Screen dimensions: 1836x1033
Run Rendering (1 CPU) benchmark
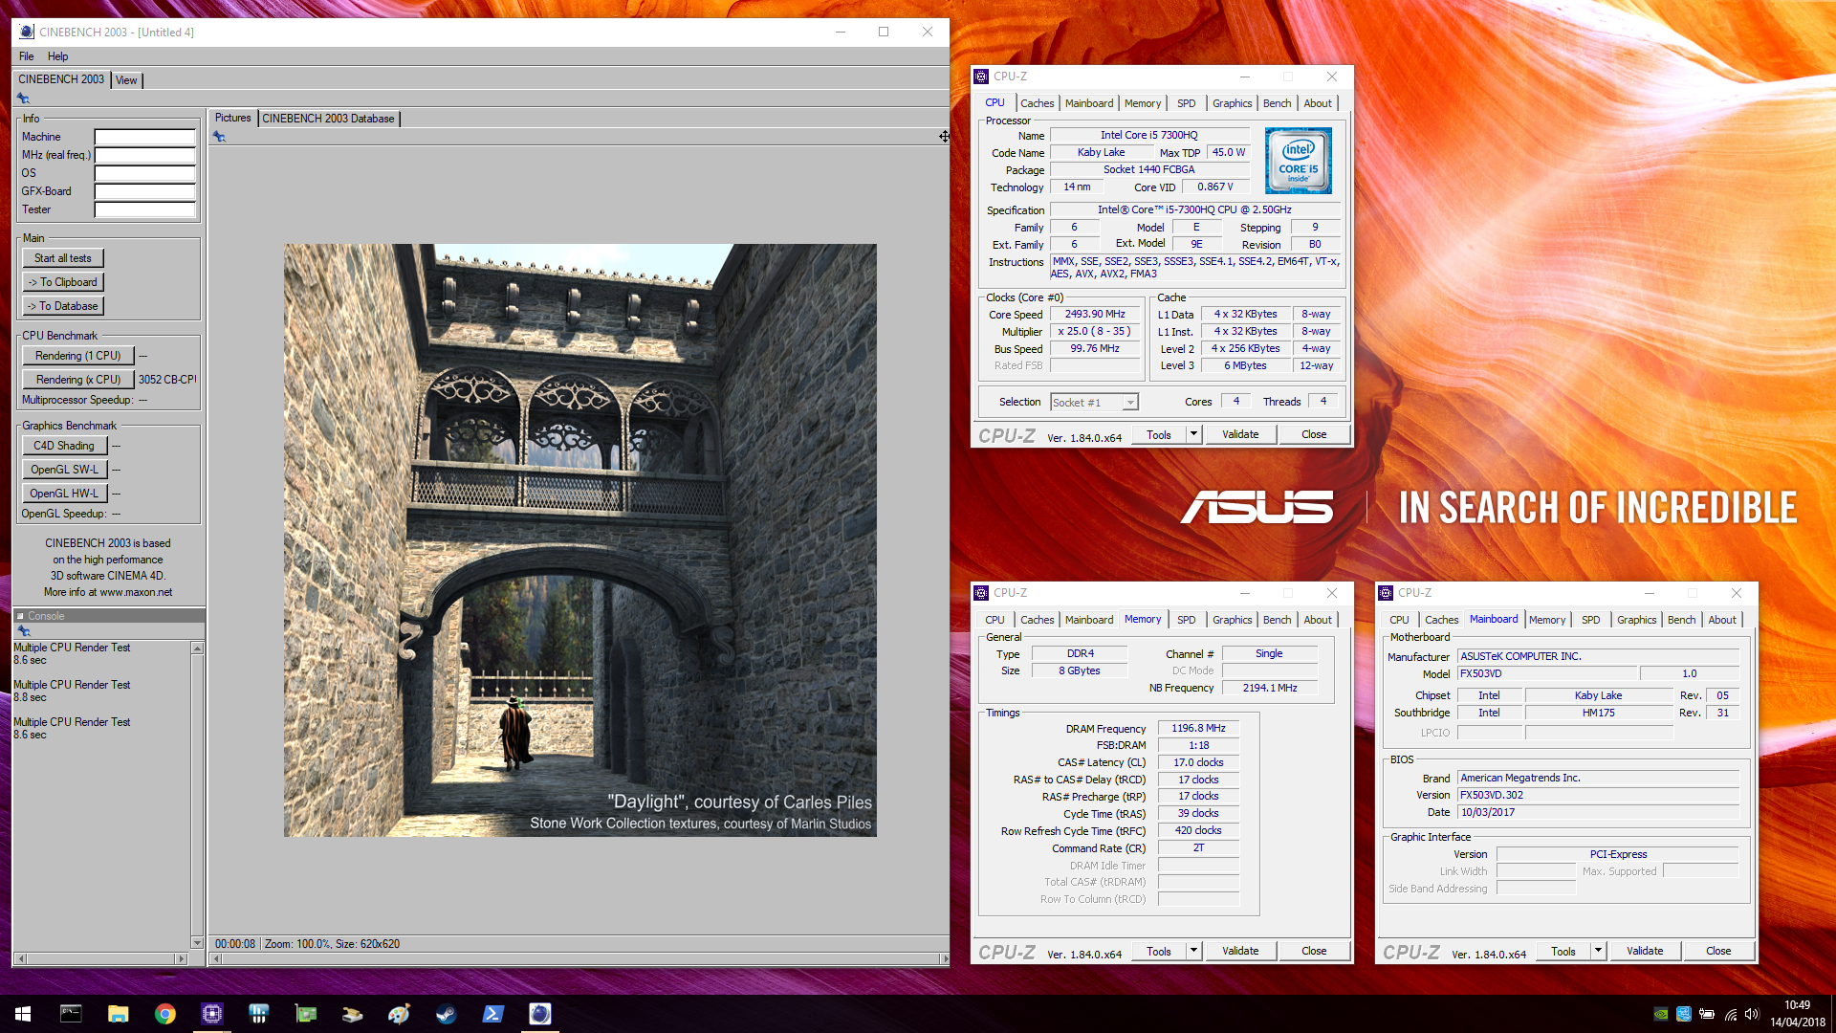point(78,356)
